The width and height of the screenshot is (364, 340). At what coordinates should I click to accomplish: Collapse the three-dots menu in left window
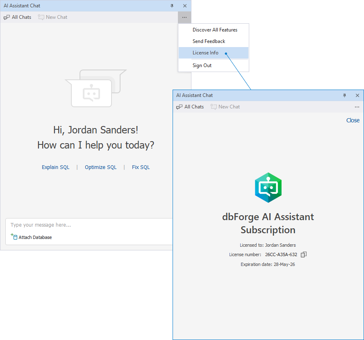(x=184, y=17)
